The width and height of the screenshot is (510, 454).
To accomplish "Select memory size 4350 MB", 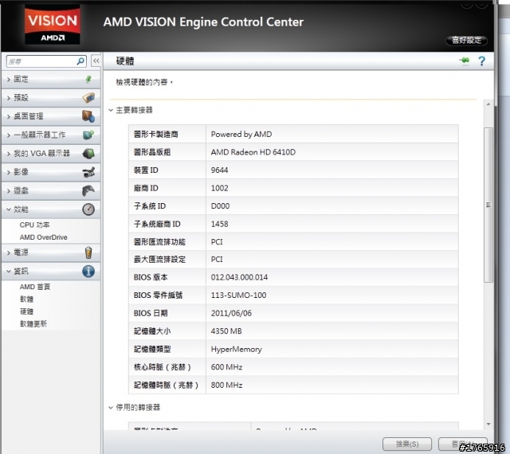I will click(x=226, y=331).
